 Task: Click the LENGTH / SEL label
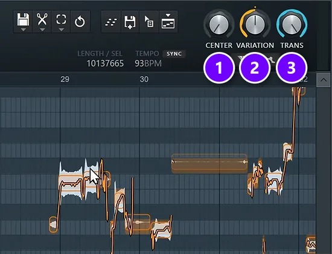coord(100,53)
